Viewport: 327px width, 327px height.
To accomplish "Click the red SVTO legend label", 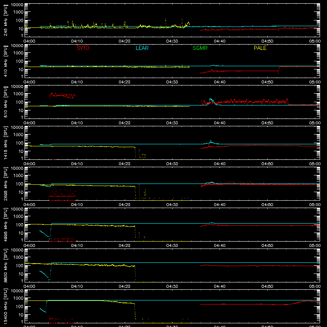I will (83, 48).
